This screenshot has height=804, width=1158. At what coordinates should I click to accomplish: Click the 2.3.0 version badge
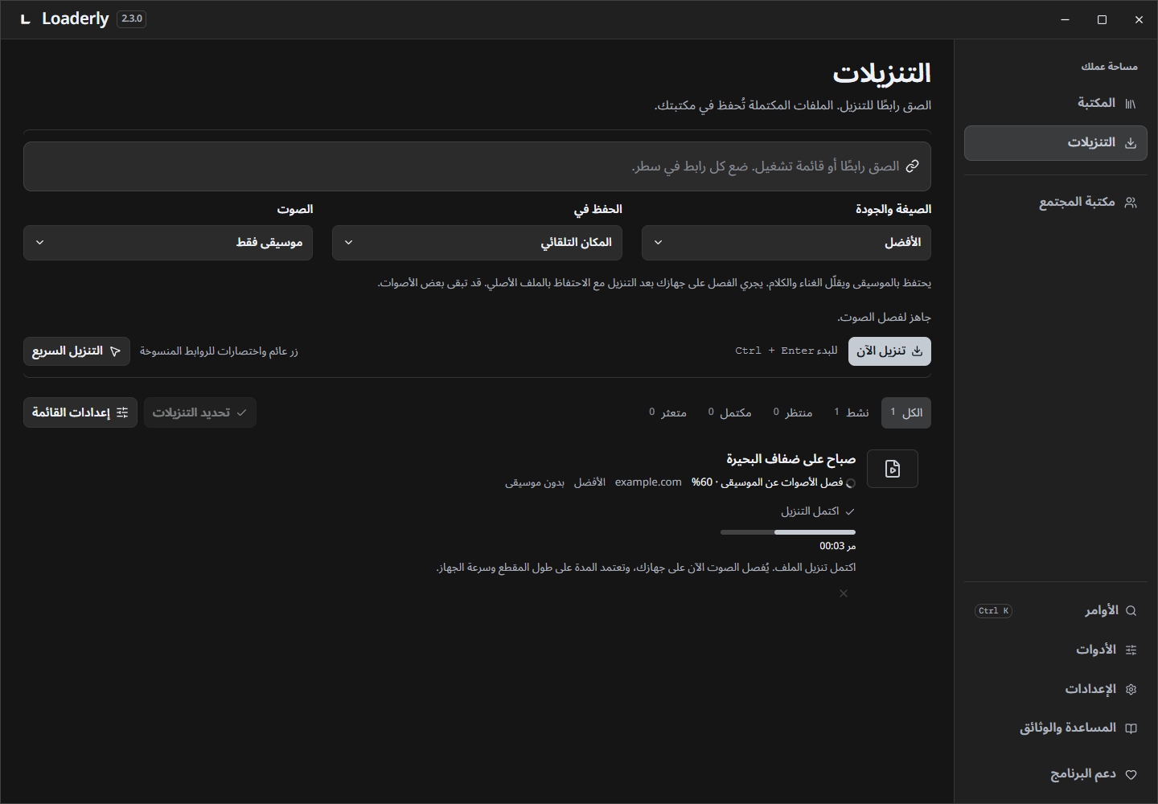(x=131, y=18)
